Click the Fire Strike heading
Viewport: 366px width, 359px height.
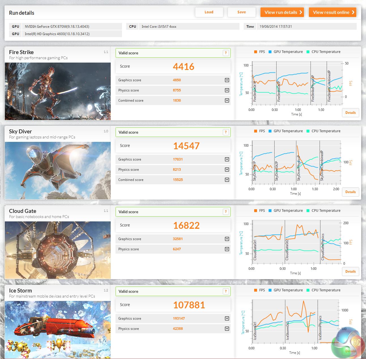[21, 52]
